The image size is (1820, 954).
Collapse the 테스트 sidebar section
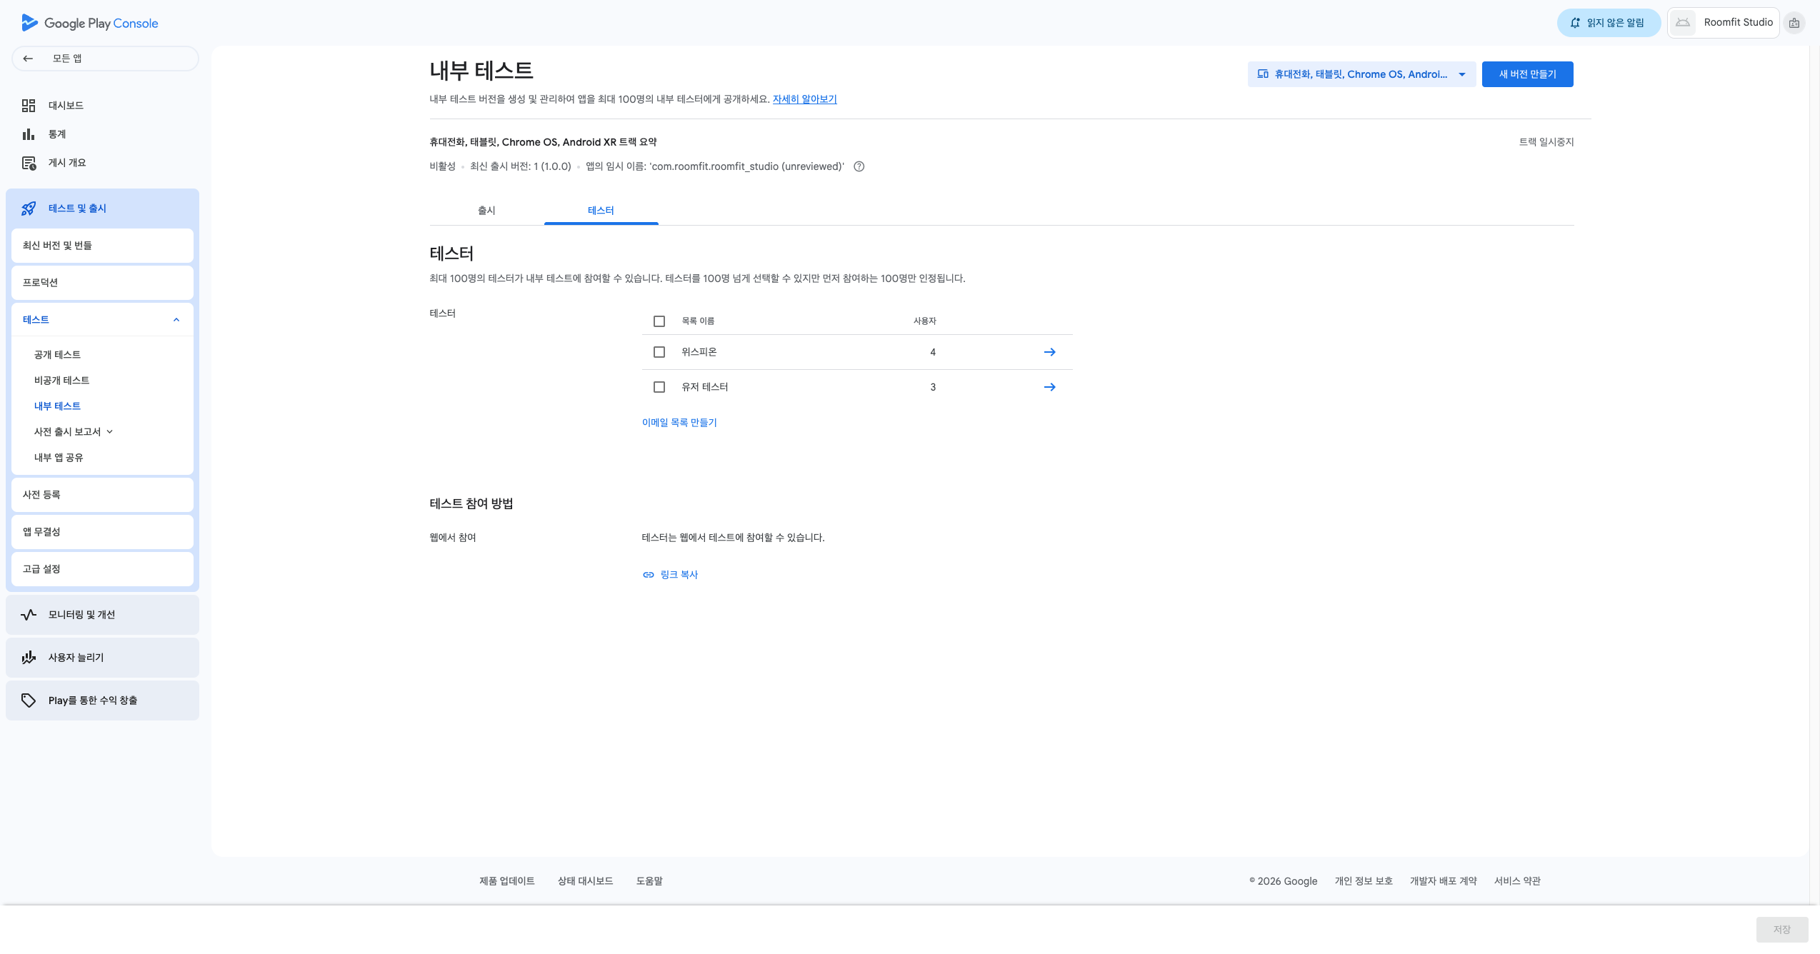tap(176, 320)
